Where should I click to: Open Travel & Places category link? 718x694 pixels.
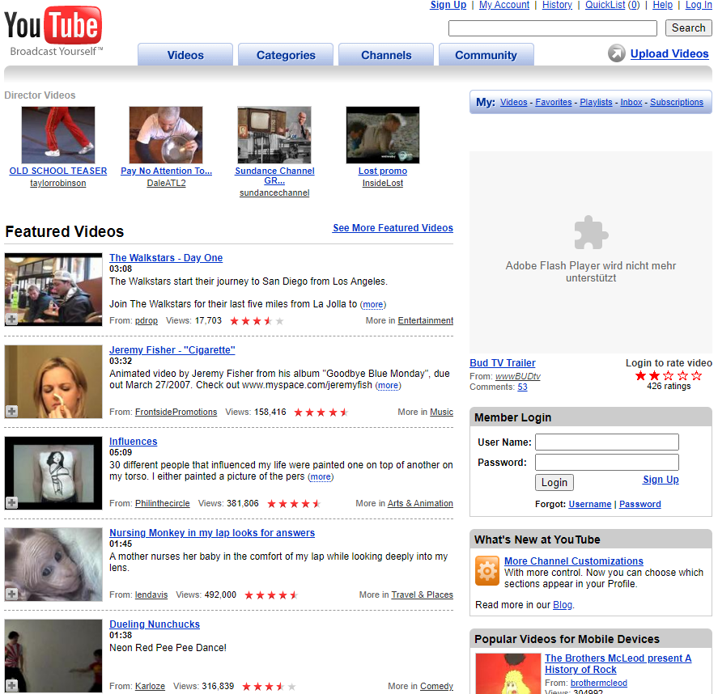pos(423,595)
